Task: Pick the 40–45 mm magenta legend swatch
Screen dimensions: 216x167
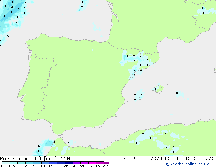Action: [x=92, y=163]
